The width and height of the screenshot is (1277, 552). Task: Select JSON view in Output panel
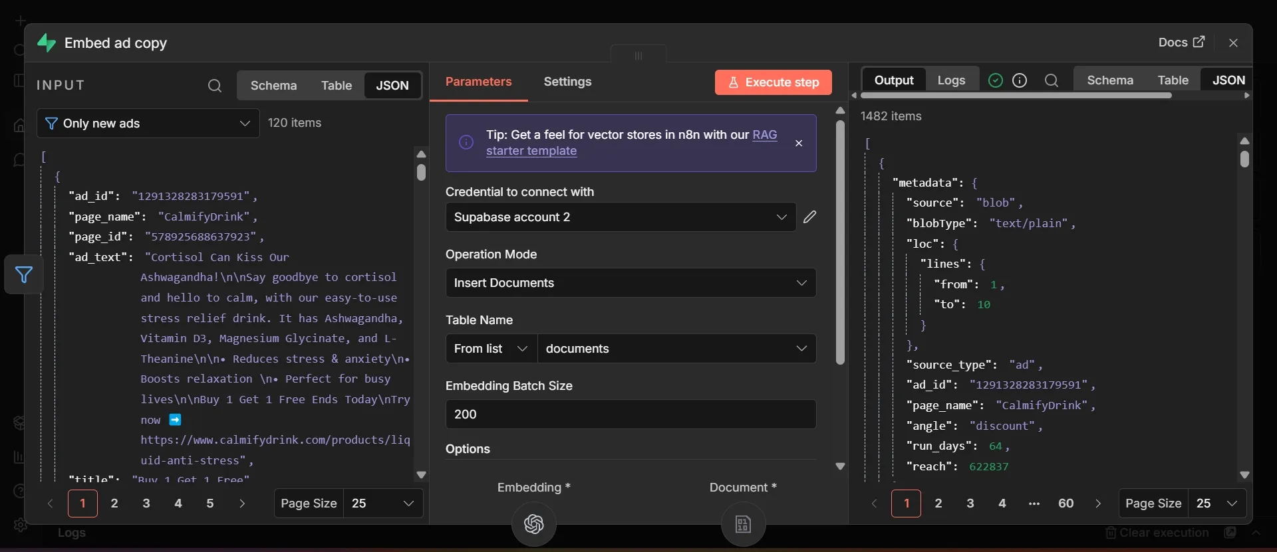(1228, 80)
